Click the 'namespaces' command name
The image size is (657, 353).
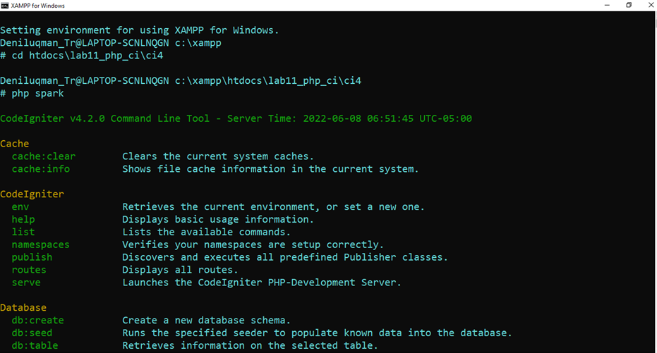coord(41,244)
